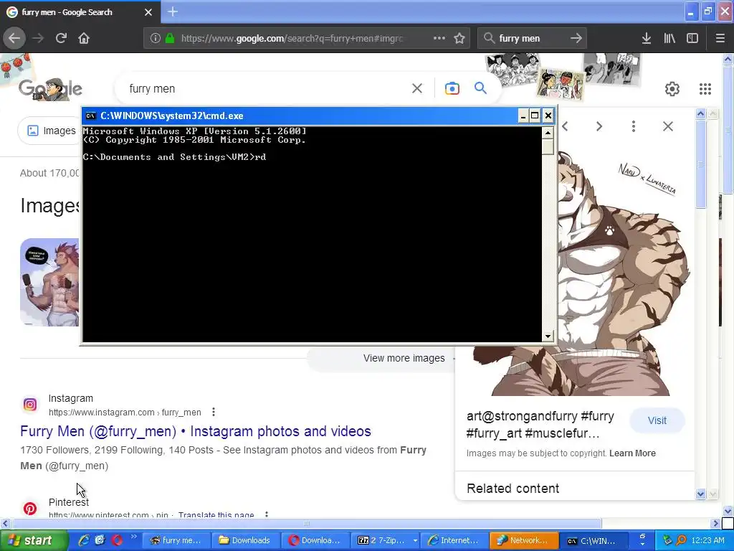Viewport: 734px width, 551px height.
Task: Close the image preview panel
Action: 668,126
